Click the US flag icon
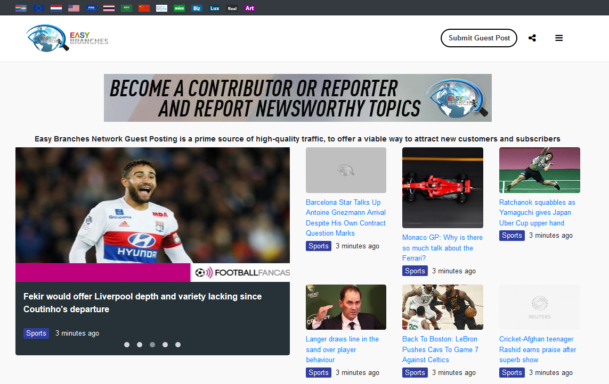Screen dimensions: 609x384 74,8
